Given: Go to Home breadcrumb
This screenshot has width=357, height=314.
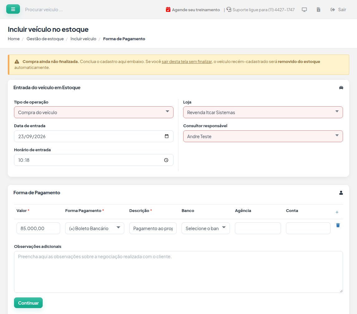Looking at the screenshot, I should (x=14, y=39).
